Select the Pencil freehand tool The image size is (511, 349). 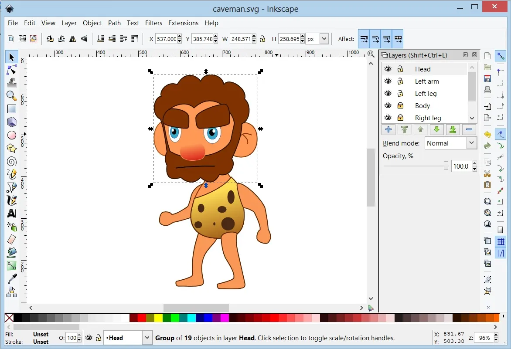12,174
